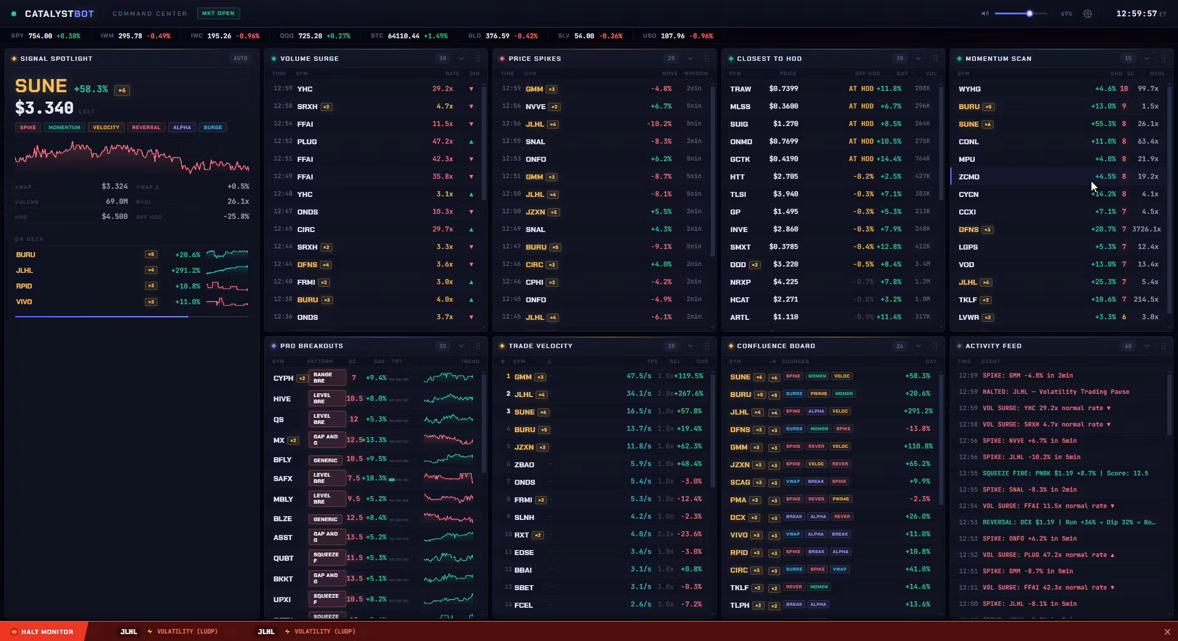
Task: Adjust the volume slider in header
Action: pyautogui.click(x=1021, y=13)
